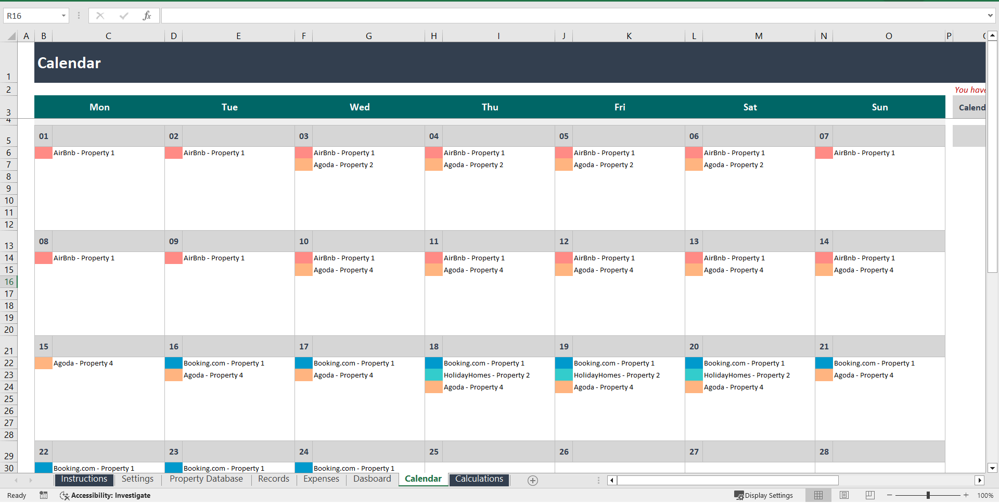The image size is (999, 503).
Task: Click the Insert Function fx icon
Action: (147, 16)
